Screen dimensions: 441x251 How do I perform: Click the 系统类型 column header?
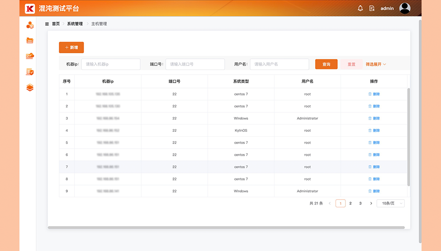coord(241,81)
